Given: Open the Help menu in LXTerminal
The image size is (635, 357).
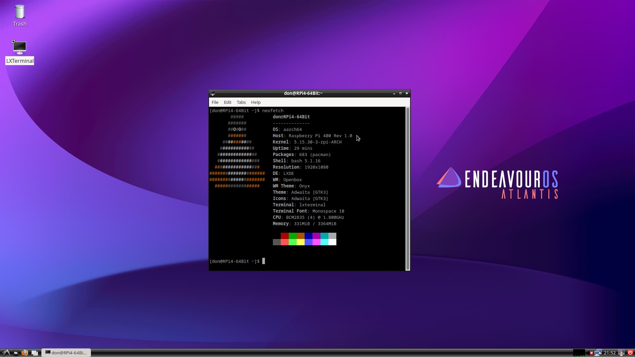Looking at the screenshot, I should pyautogui.click(x=256, y=102).
